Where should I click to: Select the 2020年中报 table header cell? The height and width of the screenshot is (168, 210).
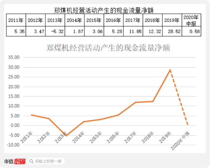point(191,20)
